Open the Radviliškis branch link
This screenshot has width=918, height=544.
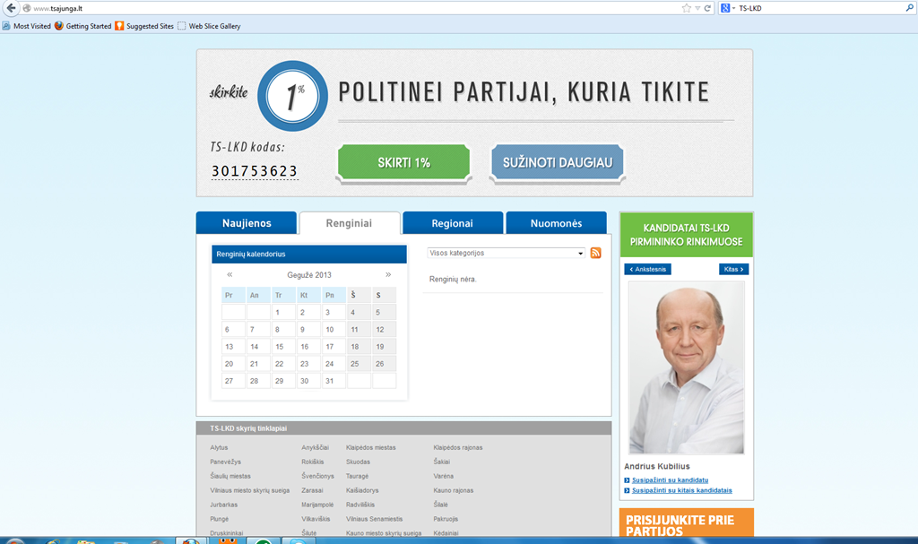point(360,505)
